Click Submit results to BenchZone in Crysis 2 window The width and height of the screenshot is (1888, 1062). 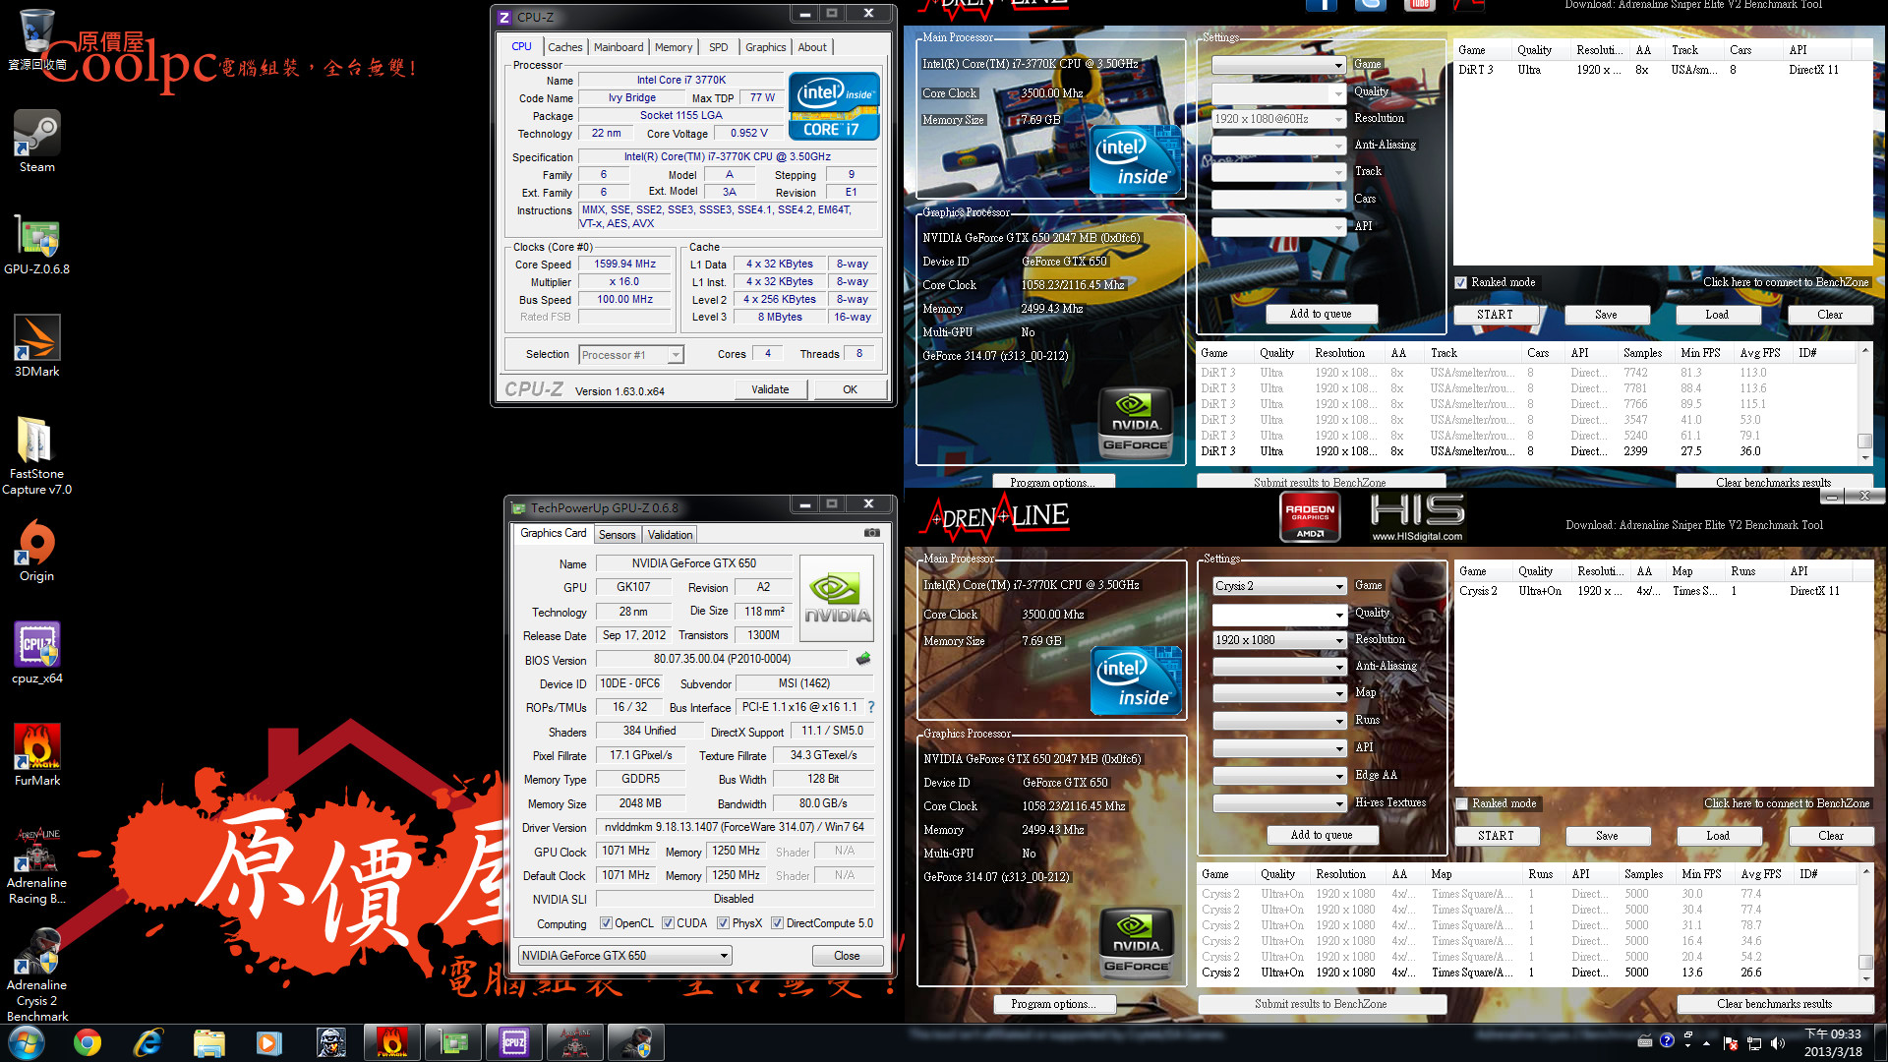click(x=1321, y=1004)
